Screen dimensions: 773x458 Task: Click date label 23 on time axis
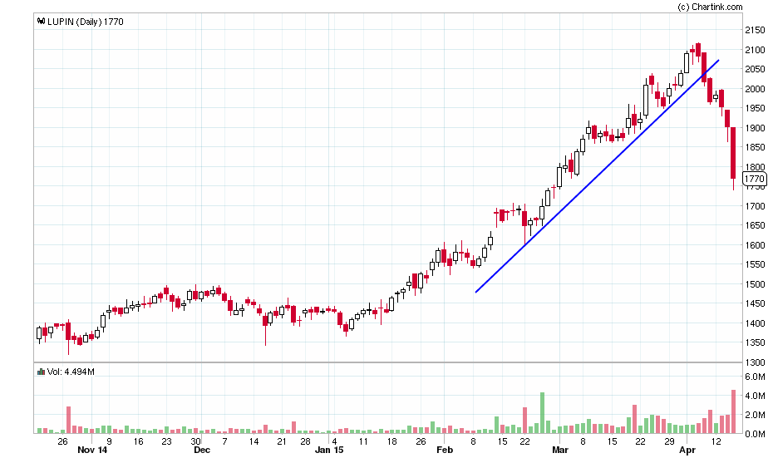tap(166, 441)
